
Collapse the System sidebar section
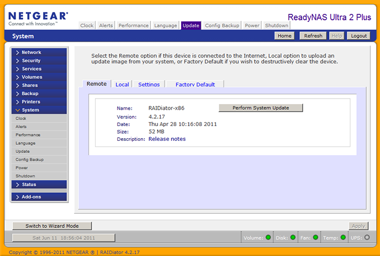pos(39,110)
